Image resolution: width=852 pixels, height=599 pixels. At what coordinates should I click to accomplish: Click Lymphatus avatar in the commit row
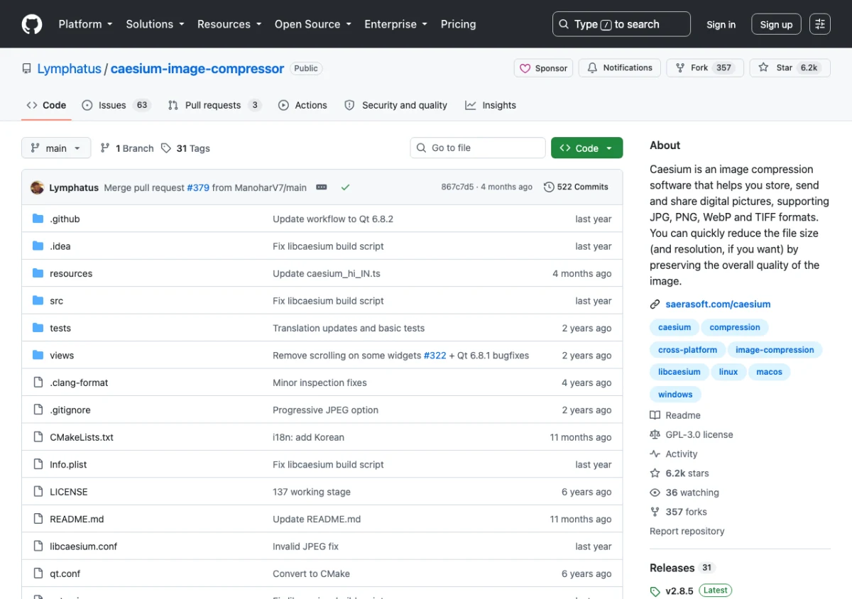pyautogui.click(x=37, y=187)
